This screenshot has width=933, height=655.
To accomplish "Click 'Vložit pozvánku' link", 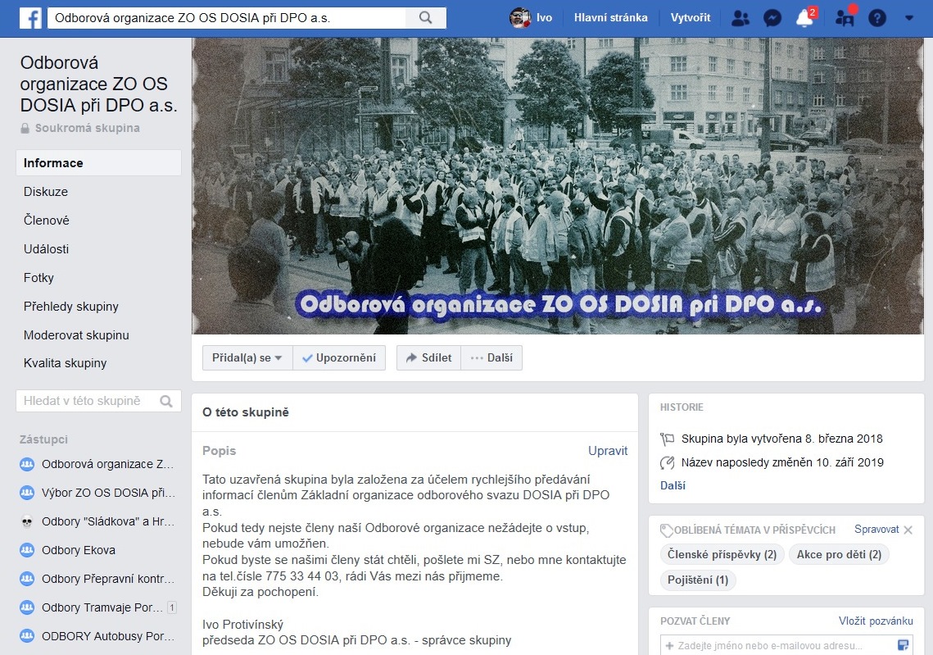I will click(x=876, y=621).
